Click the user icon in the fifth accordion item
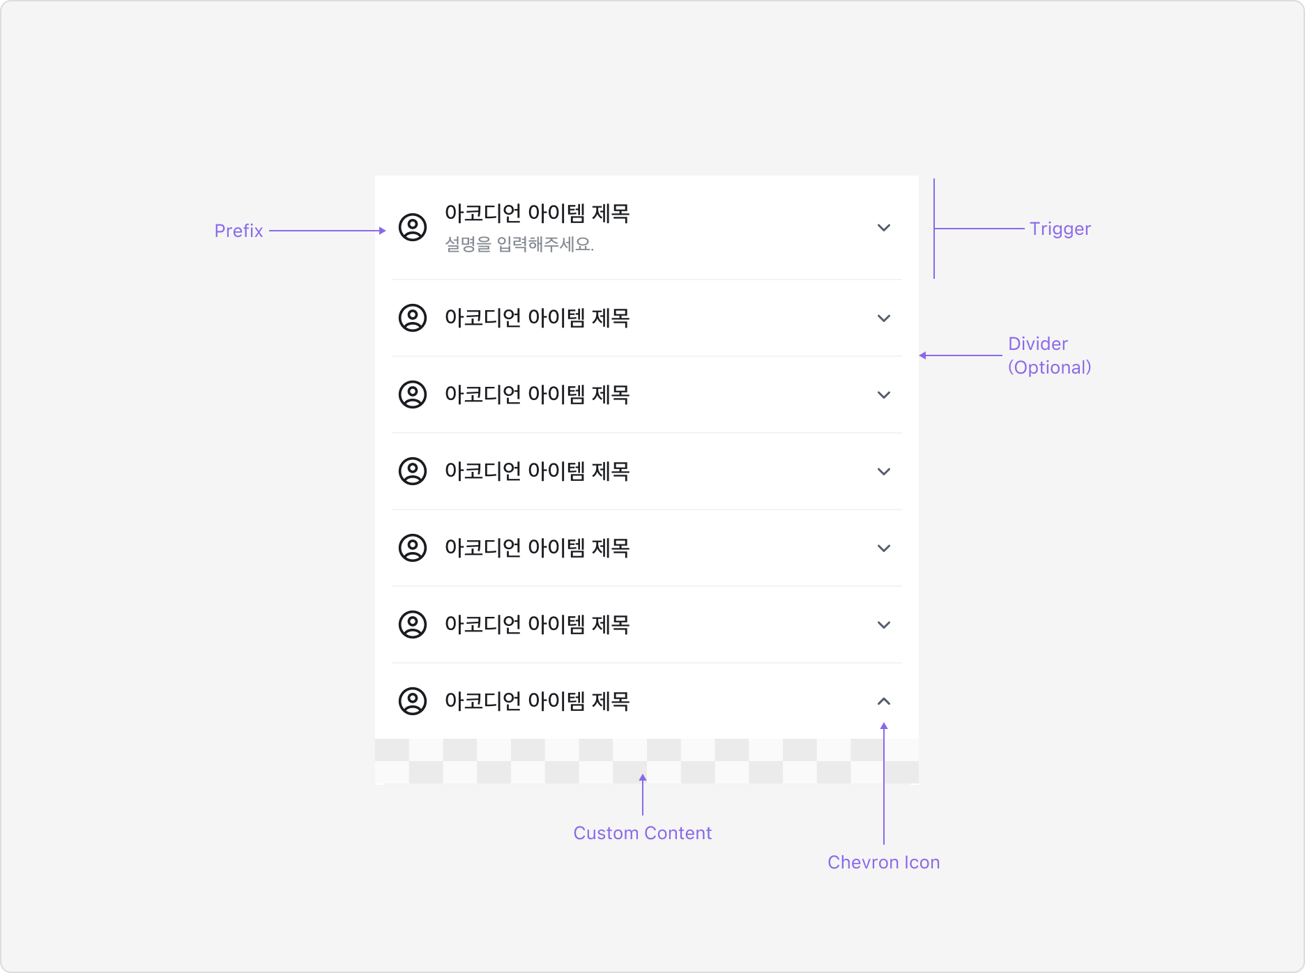This screenshot has width=1305, height=973. point(413,549)
